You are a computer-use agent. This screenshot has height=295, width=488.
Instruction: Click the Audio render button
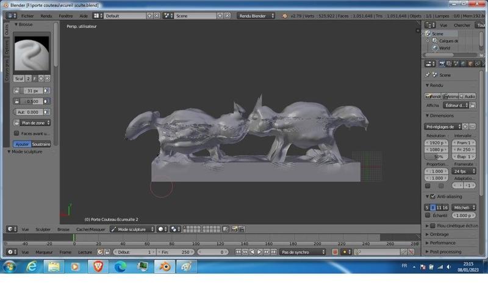(467, 96)
